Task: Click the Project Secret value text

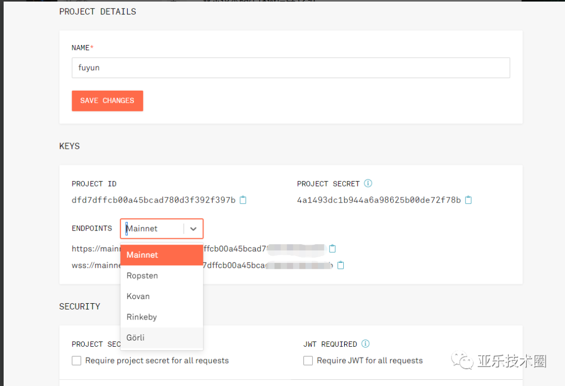Action: pyautogui.click(x=379, y=200)
